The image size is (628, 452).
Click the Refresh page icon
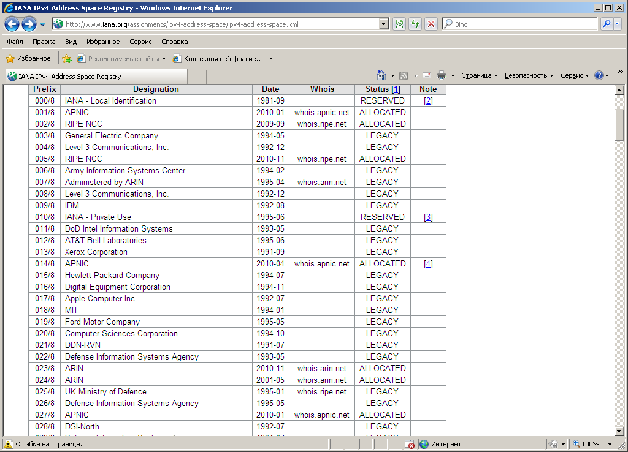point(415,24)
